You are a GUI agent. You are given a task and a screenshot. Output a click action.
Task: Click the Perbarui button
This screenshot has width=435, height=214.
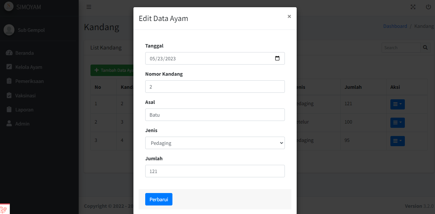[159, 199]
